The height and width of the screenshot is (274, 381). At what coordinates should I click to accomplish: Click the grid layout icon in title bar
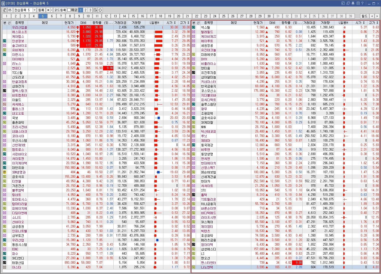tap(358, 3)
